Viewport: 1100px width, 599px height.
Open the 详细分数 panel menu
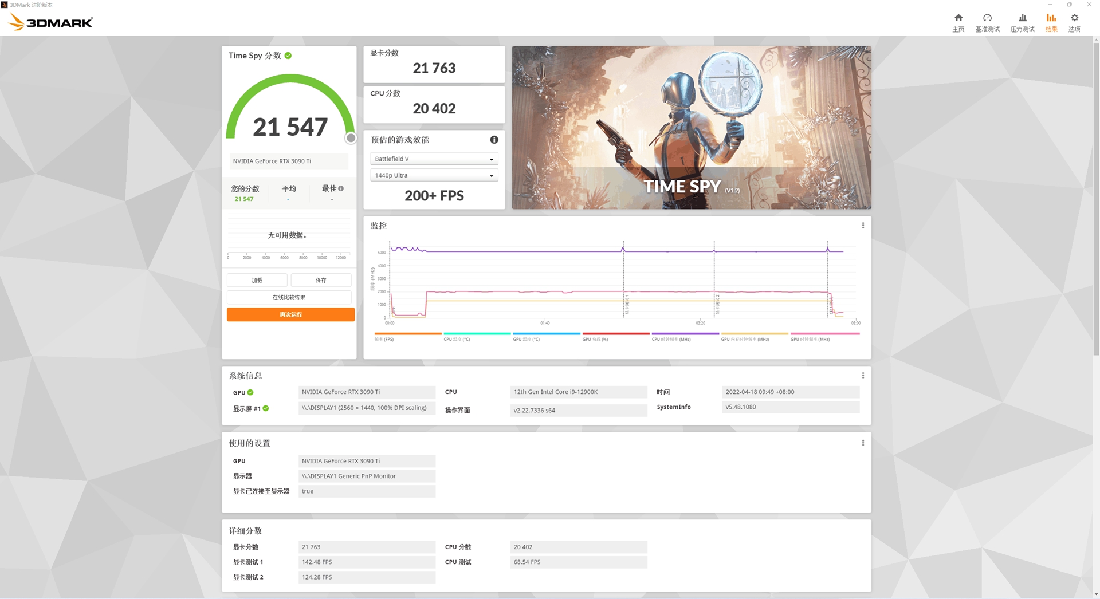click(863, 530)
